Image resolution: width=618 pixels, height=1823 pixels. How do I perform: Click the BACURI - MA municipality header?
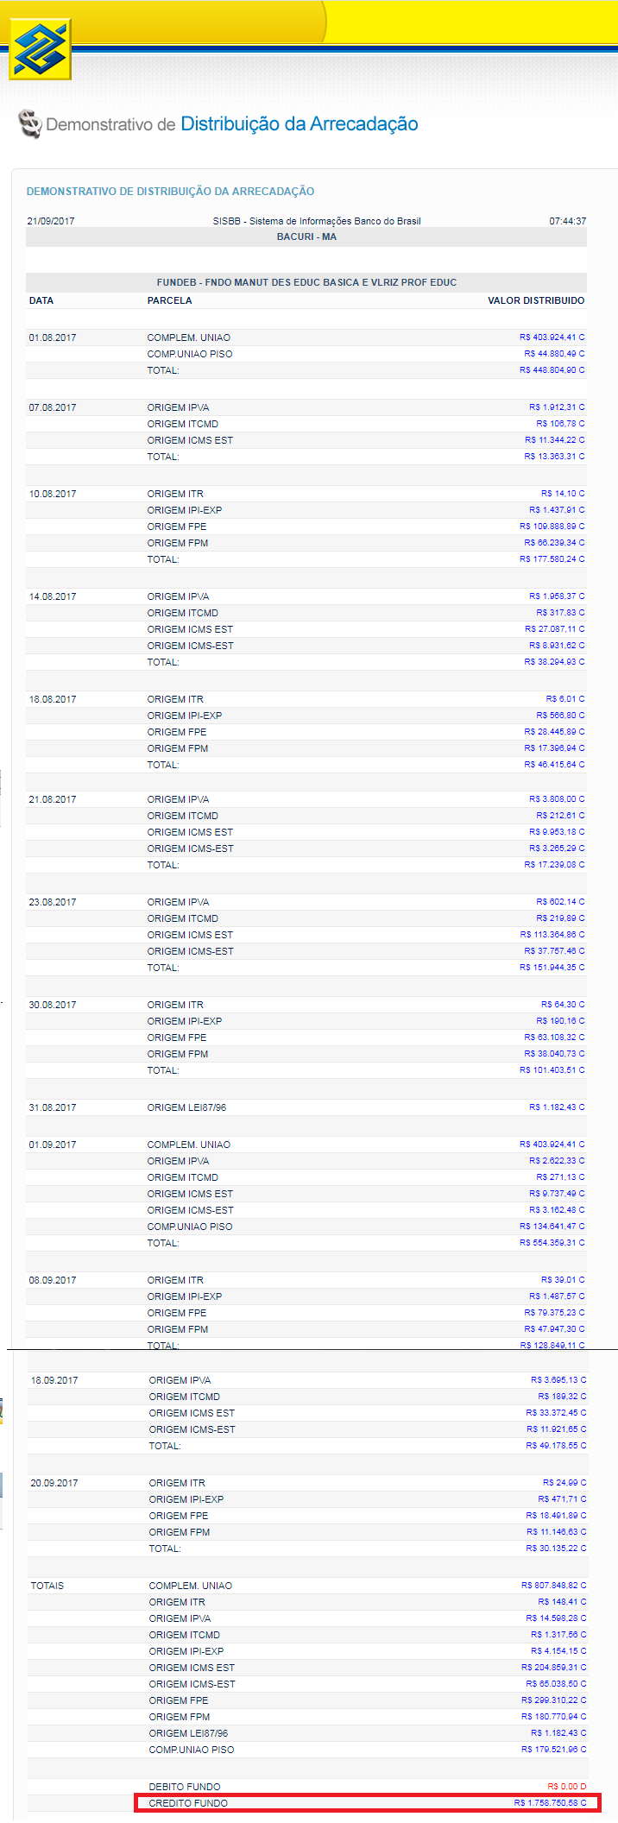point(306,237)
